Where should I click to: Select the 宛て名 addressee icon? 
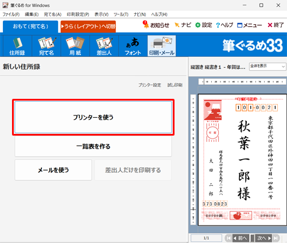coord(46,46)
